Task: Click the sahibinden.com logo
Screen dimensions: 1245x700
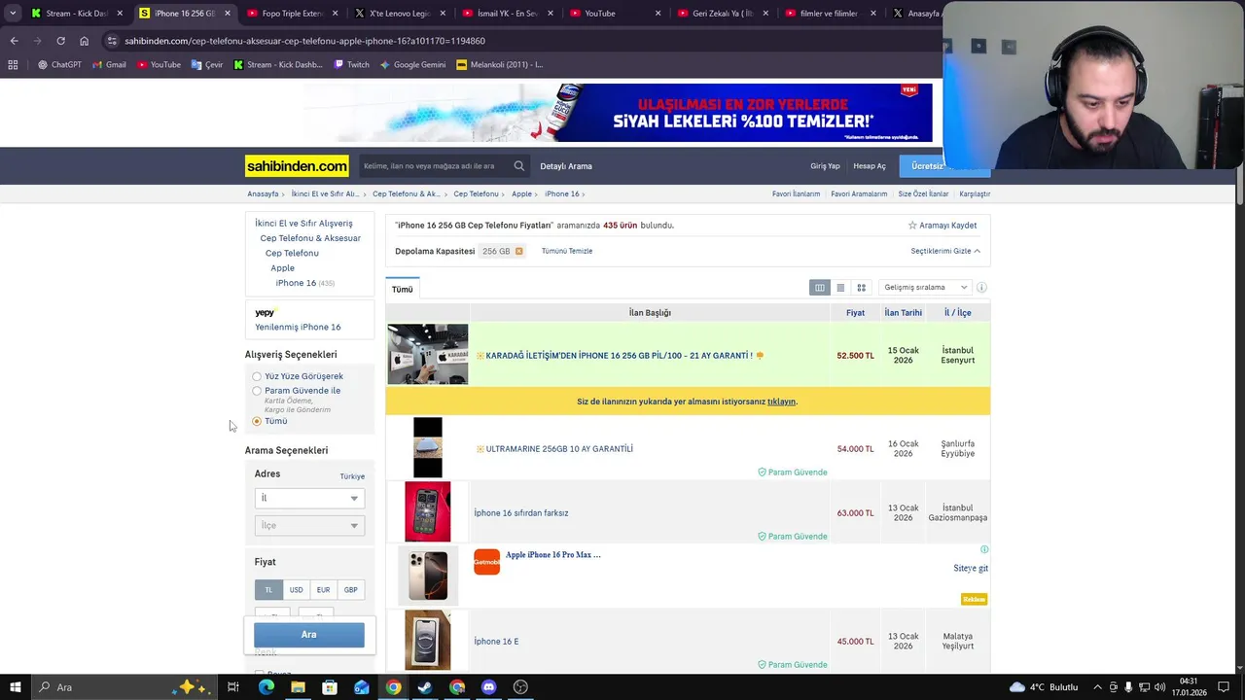Action: pos(297,166)
